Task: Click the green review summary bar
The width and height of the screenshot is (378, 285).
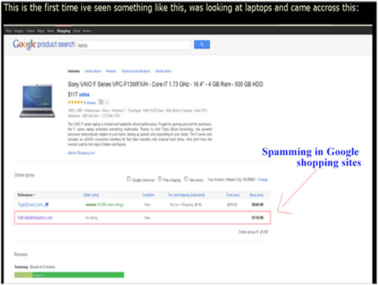Action: pos(69,275)
